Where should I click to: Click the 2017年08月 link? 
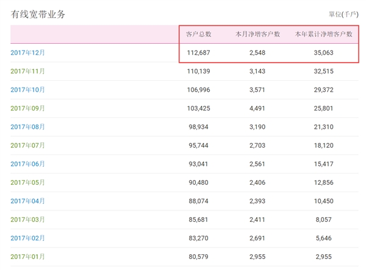tap(27, 127)
